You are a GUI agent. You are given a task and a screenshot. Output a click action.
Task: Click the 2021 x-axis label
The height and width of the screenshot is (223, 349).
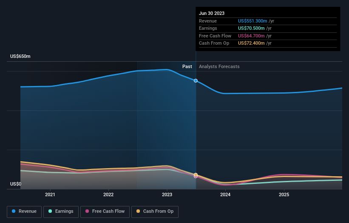tap(50, 194)
